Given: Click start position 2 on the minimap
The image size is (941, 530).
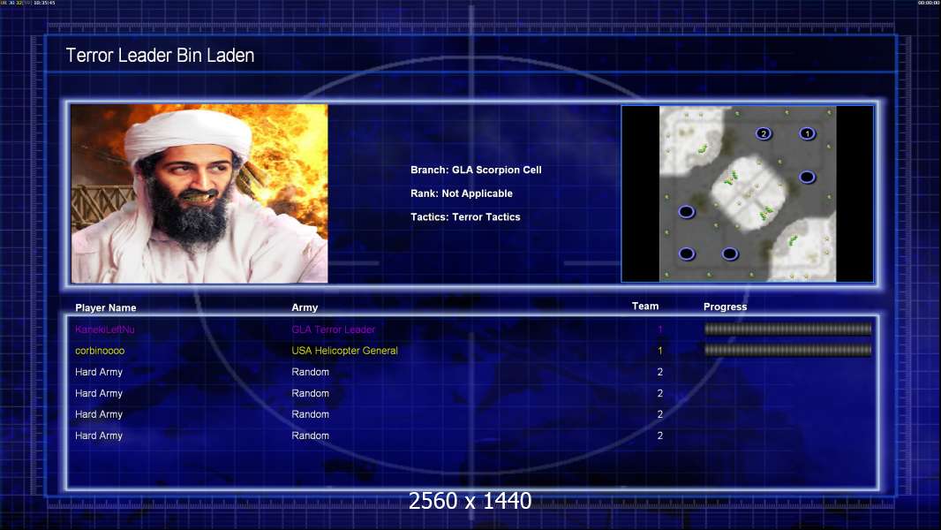Looking at the screenshot, I should click(764, 133).
